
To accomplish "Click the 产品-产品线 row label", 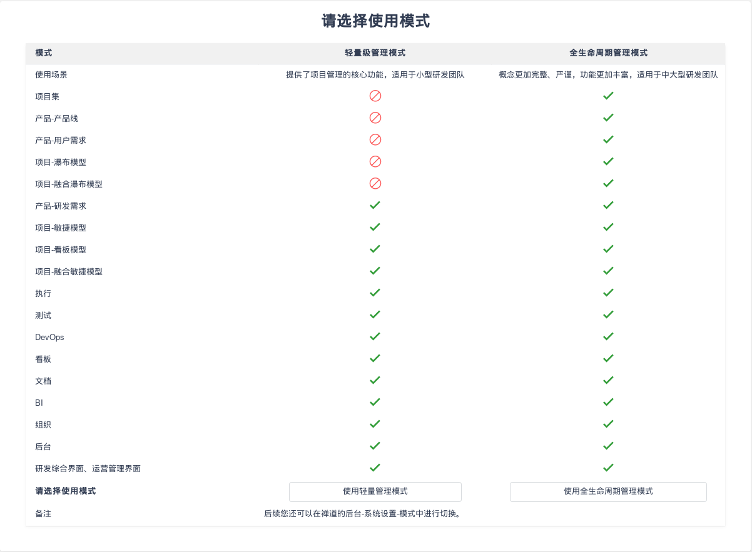I will click(57, 118).
